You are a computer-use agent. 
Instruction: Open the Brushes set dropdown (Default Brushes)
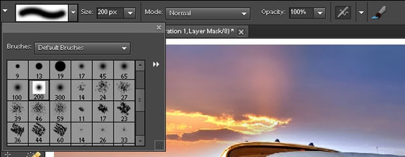coord(82,48)
